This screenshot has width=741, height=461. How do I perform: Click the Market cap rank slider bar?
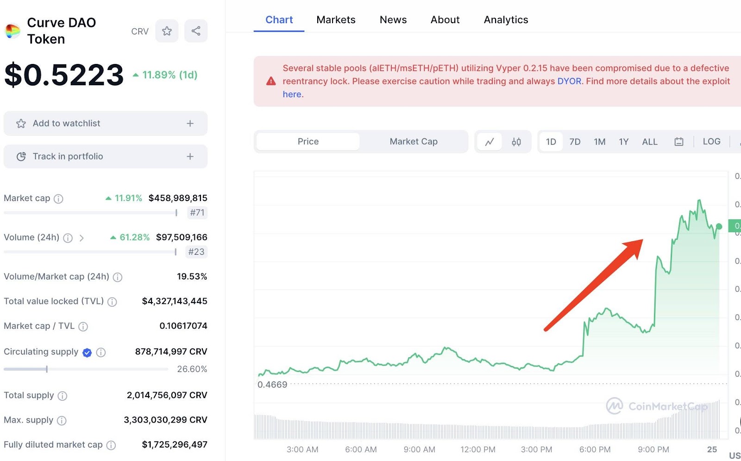pos(91,213)
